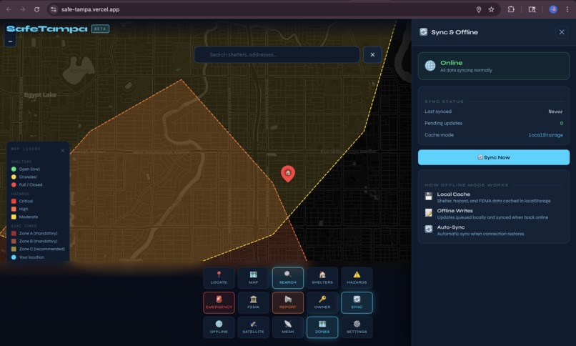Open the Owner panel
The width and height of the screenshot is (576, 346).
click(x=322, y=302)
